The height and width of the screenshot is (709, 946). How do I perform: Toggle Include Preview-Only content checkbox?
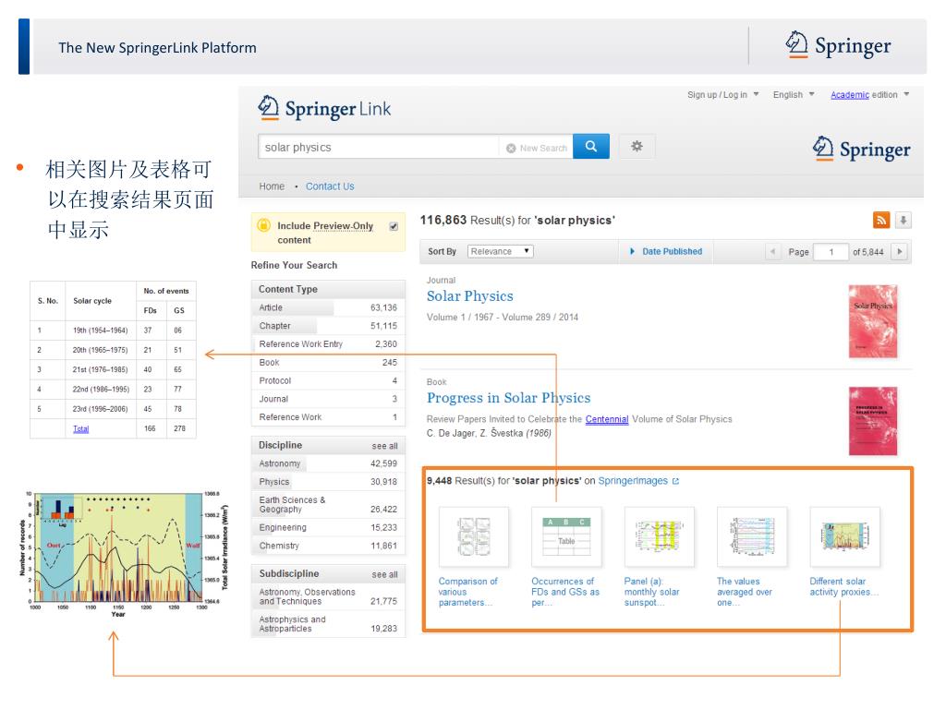(394, 227)
